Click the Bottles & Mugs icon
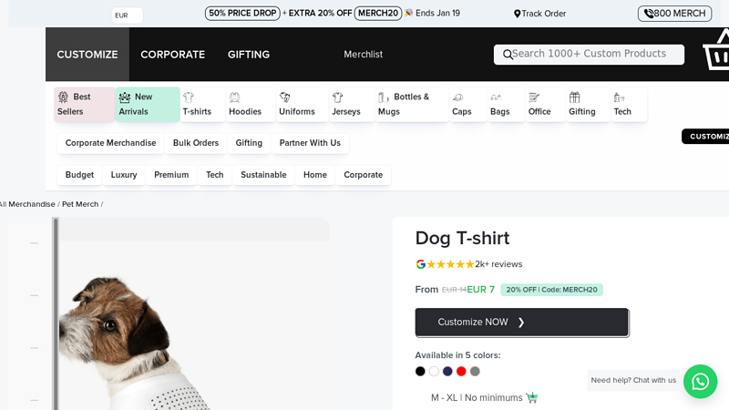 [384, 97]
